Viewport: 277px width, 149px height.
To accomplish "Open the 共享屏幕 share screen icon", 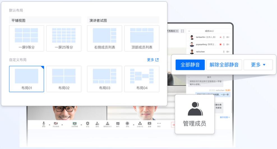I will [75, 124].
